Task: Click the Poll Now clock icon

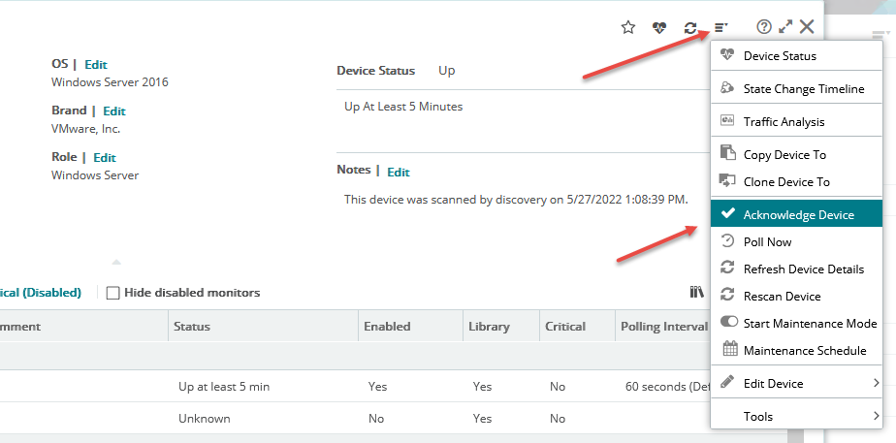Action: (x=727, y=241)
